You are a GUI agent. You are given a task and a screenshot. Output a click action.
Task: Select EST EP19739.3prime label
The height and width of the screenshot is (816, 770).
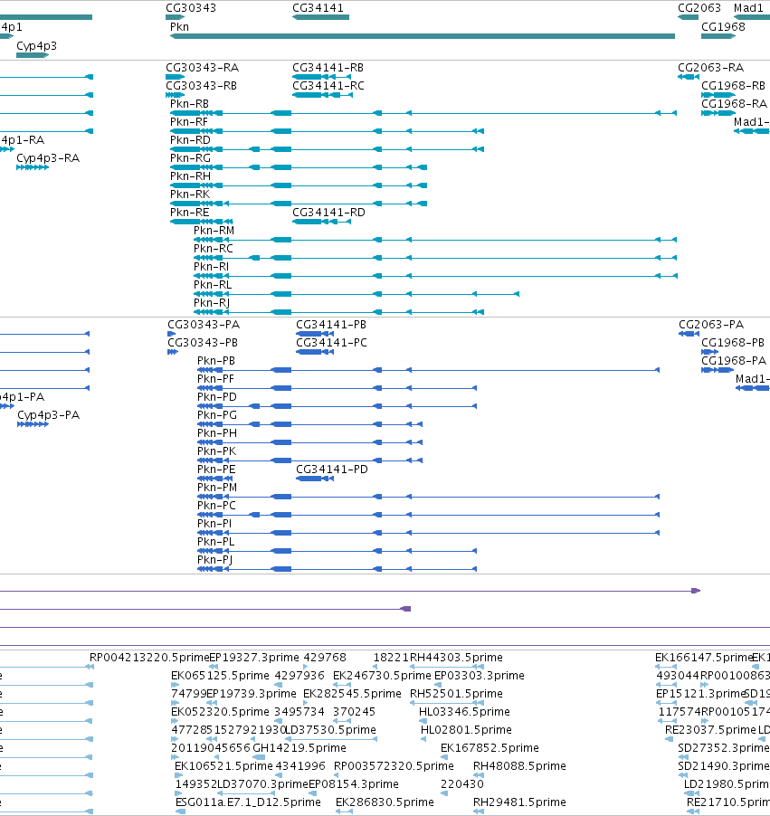(x=252, y=694)
